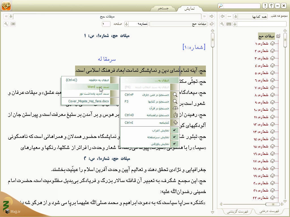
Task: Click the book icon beside شماره:۱۲
Action: point(272,124)
